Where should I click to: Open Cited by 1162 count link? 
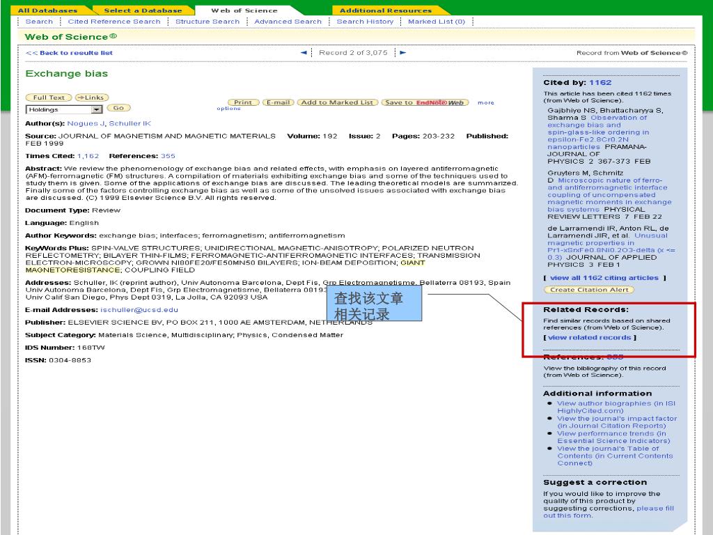(x=600, y=82)
